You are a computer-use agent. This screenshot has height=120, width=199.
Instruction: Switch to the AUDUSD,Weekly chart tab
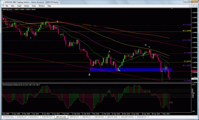pos(127,117)
